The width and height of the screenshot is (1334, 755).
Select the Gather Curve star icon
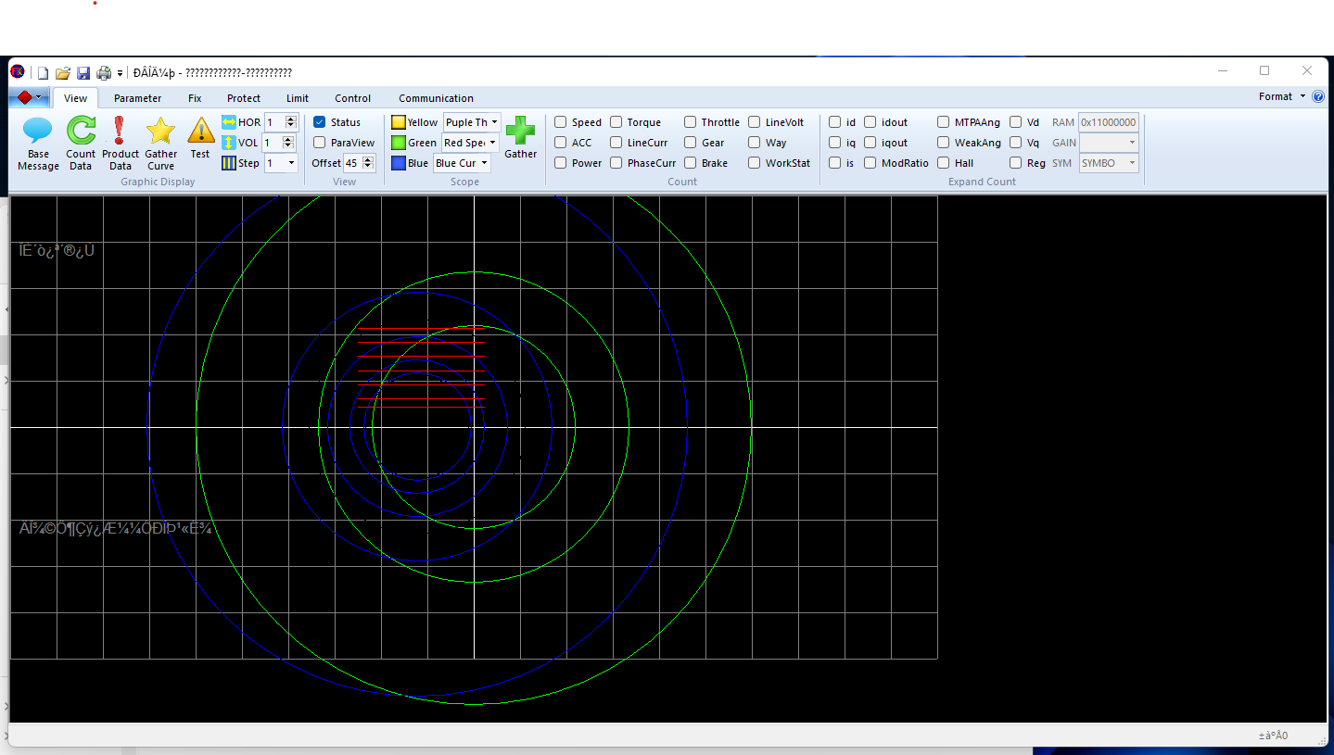tap(160, 132)
